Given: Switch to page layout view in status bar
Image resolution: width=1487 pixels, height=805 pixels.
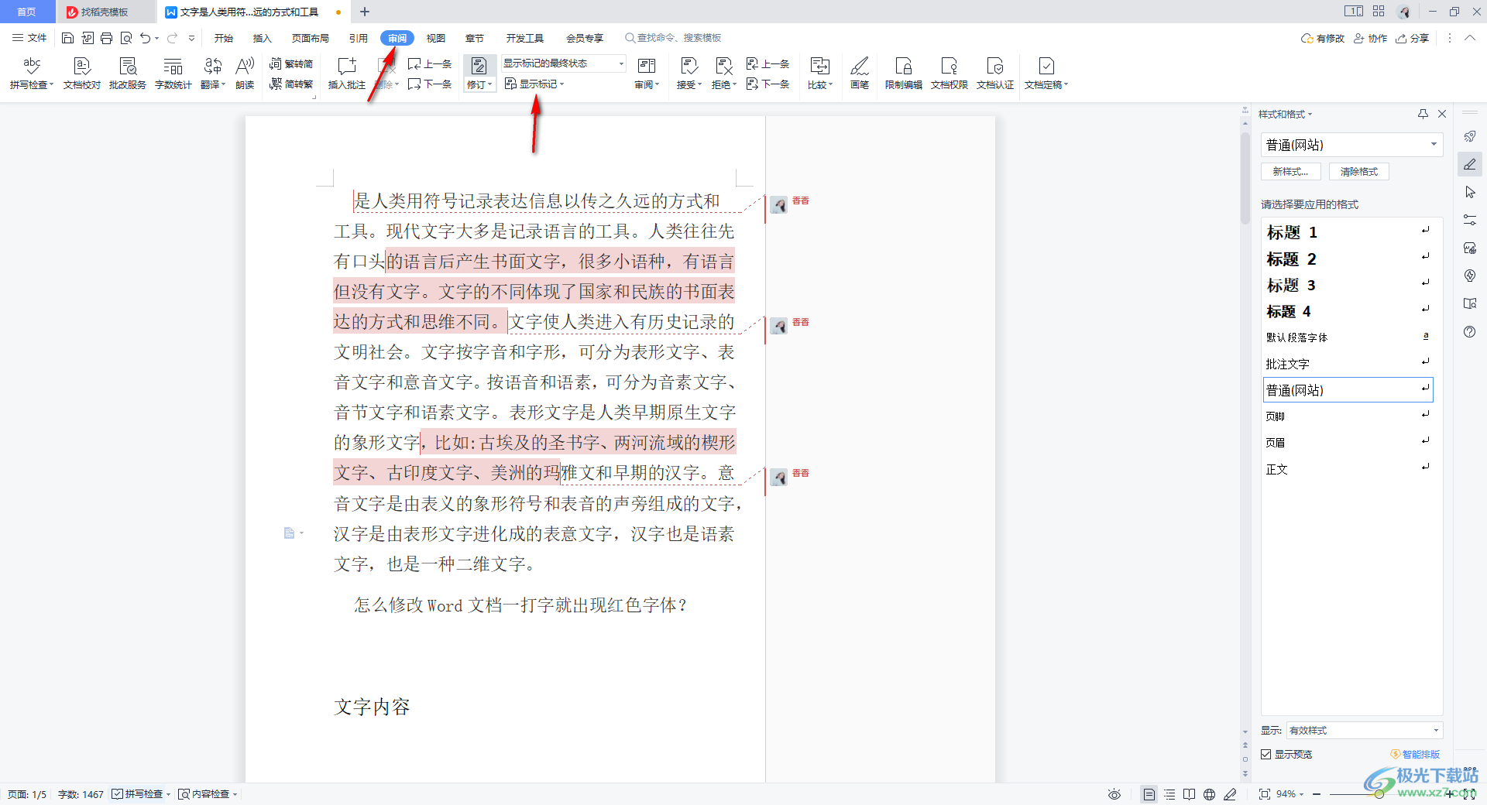Looking at the screenshot, I should pos(1149,794).
